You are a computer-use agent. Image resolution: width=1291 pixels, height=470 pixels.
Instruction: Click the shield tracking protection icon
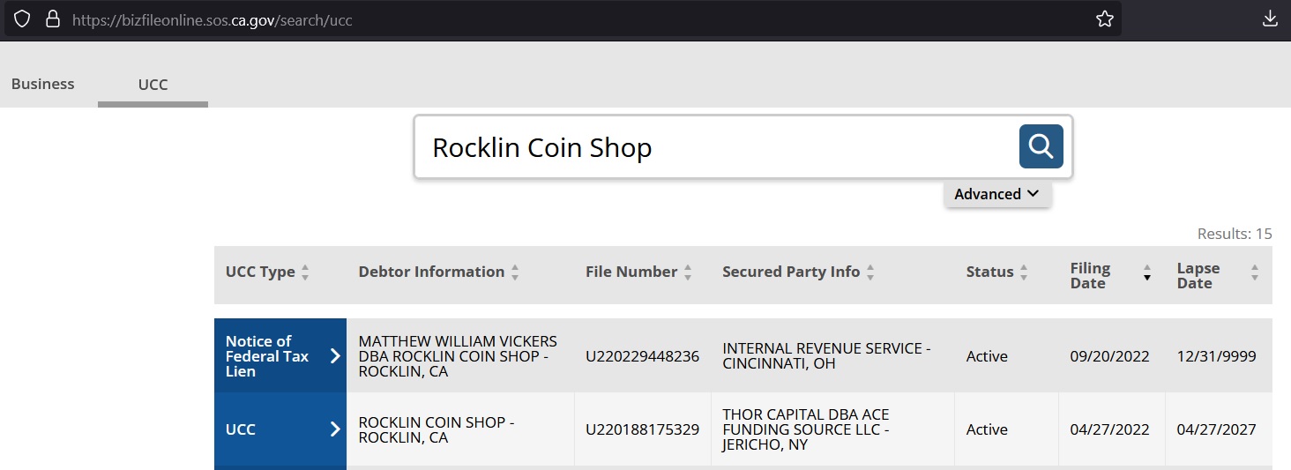[22, 19]
